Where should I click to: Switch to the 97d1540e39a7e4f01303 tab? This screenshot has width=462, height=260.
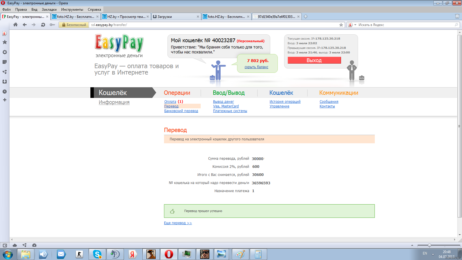click(x=277, y=17)
